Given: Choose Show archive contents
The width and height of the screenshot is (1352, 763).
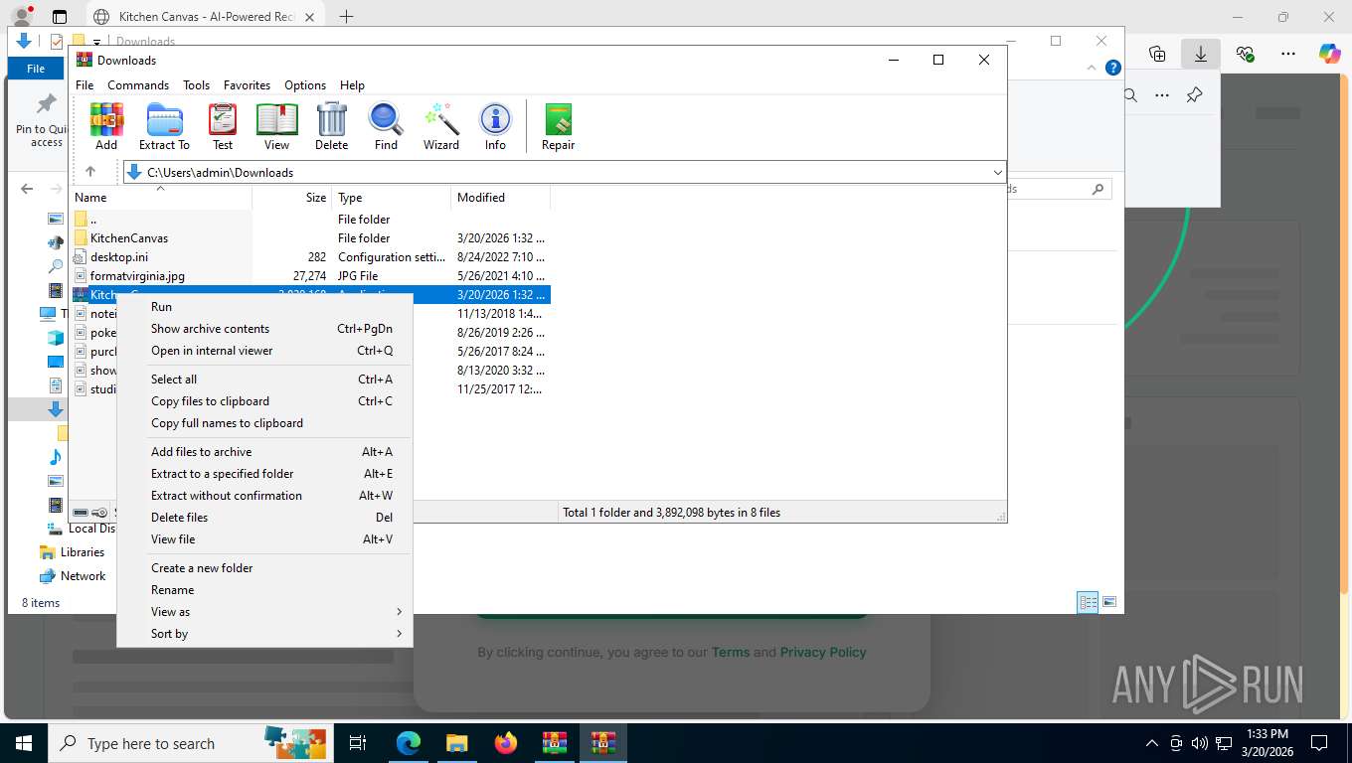Looking at the screenshot, I should tap(264, 329).
